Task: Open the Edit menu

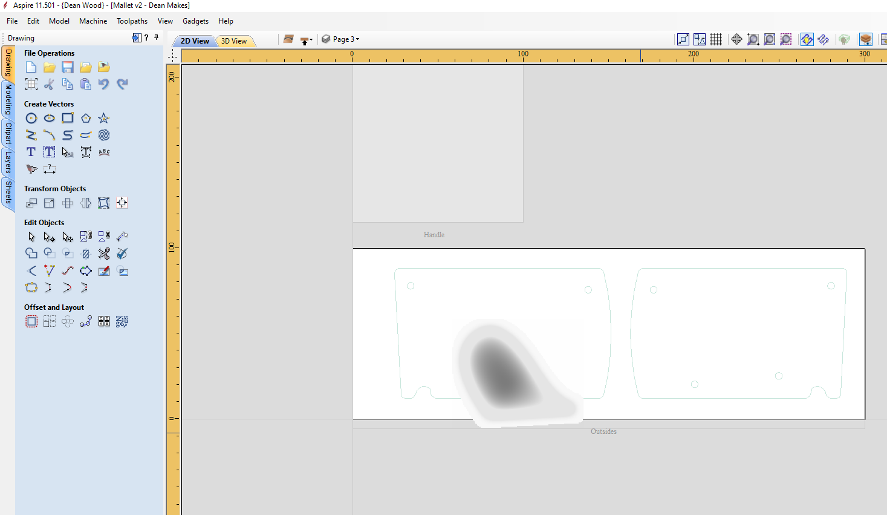Action: pos(33,21)
